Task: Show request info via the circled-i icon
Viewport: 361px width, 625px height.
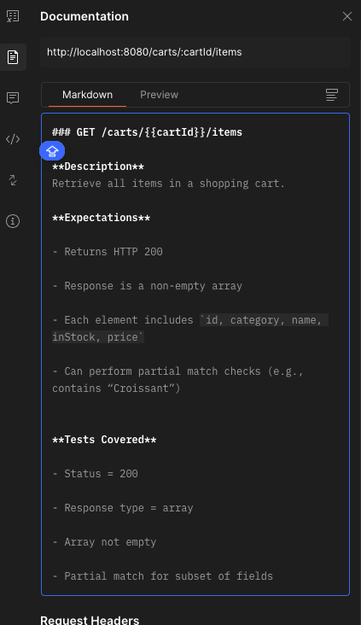Action: click(13, 221)
